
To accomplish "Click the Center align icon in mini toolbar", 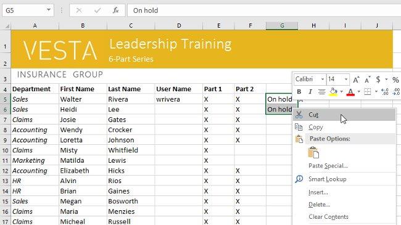I will click(x=321, y=91).
